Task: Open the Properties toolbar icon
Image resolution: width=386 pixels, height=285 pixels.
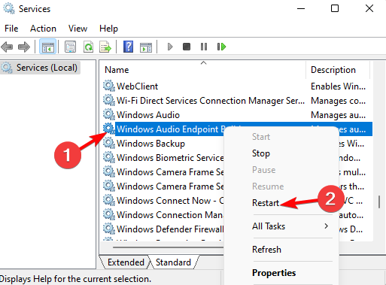Action: point(70,47)
